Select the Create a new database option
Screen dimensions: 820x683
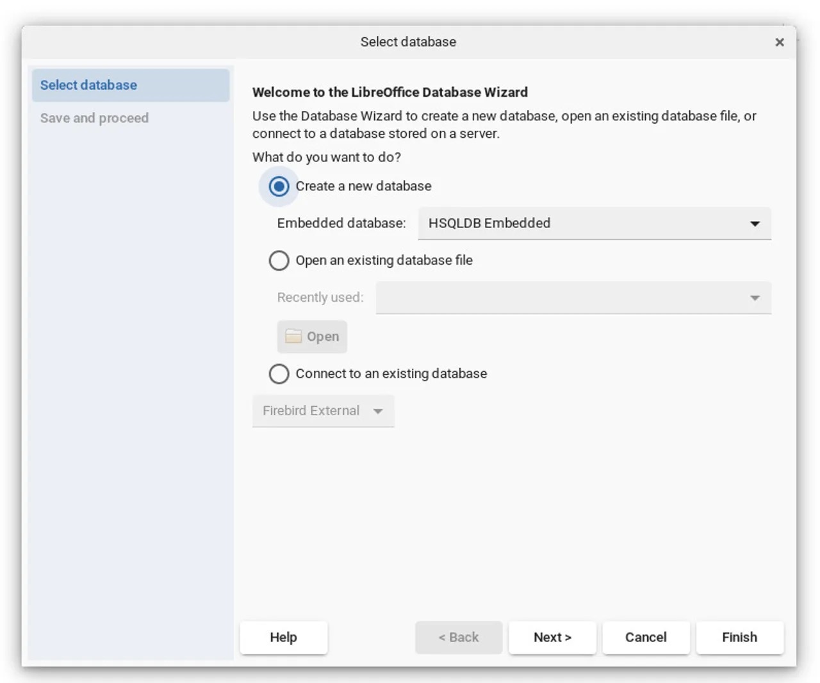pos(279,186)
